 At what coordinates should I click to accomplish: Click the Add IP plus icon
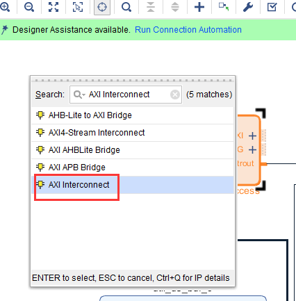(199, 7)
